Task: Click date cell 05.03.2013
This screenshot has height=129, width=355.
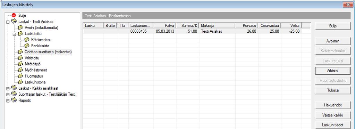Action: coord(165,32)
